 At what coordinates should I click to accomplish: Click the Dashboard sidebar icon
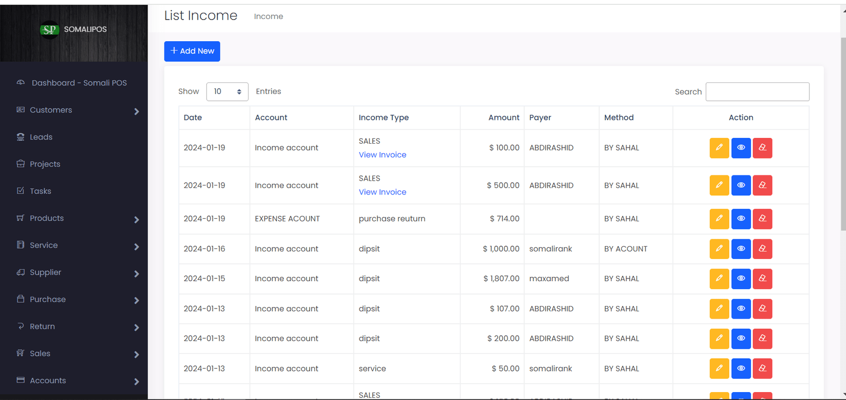(x=21, y=82)
